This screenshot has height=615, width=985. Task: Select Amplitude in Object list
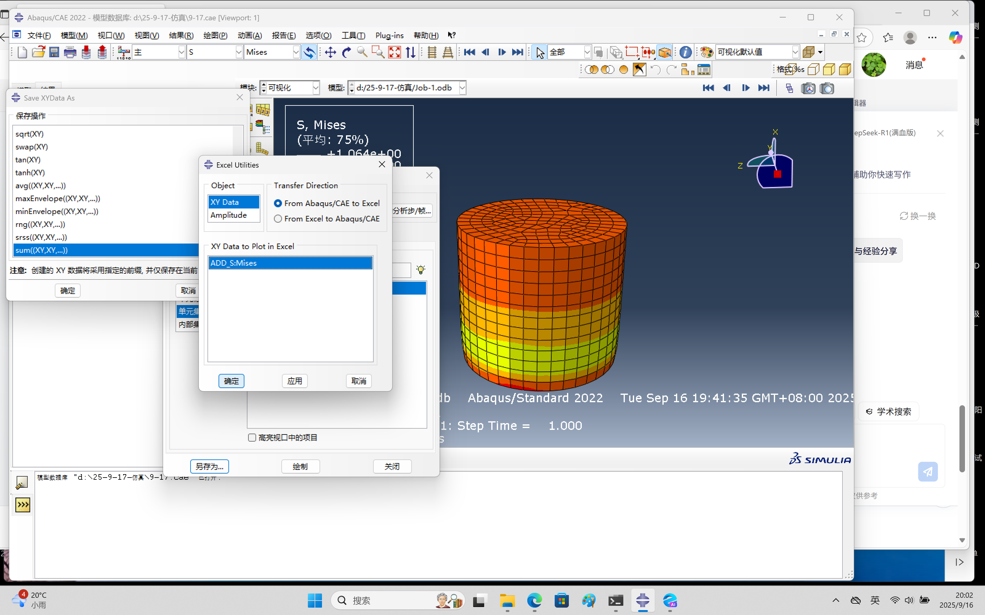234,215
